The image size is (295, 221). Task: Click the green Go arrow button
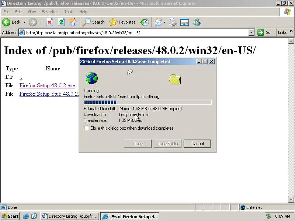coord(261,32)
